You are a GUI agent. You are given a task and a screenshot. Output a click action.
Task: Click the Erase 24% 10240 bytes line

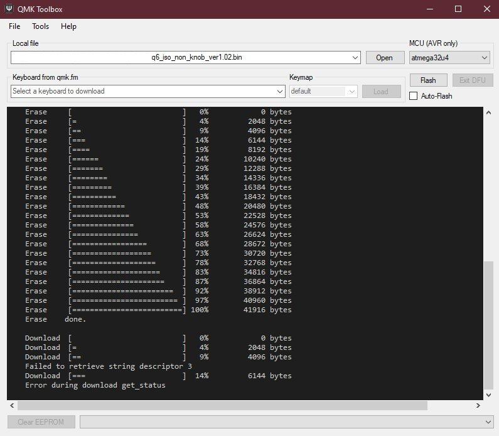click(158, 159)
